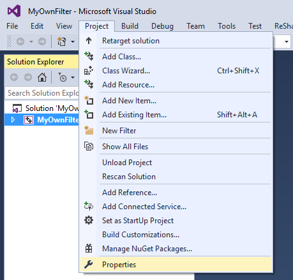Open the Debug menu
The image size is (293, 280).
pos(162,26)
